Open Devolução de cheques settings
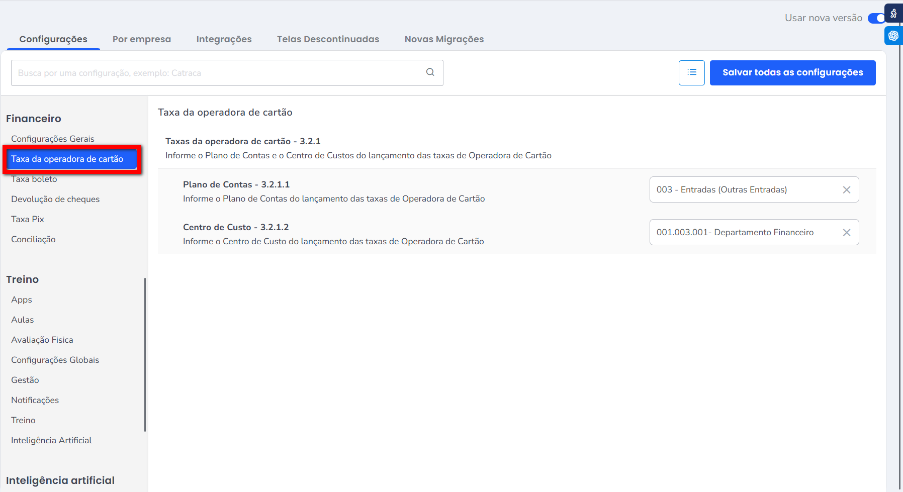This screenshot has height=492, width=903. click(x=55, y=199)
